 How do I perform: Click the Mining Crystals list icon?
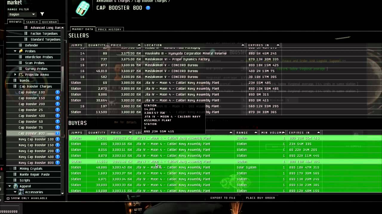15,169
